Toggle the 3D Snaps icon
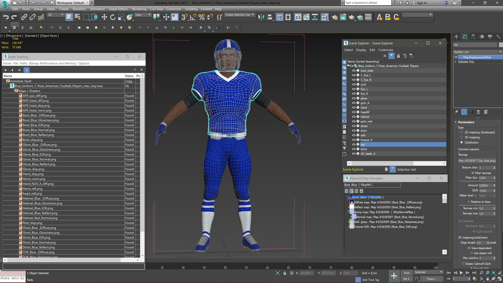Viewport: 503px width, 283px height. 184,17
